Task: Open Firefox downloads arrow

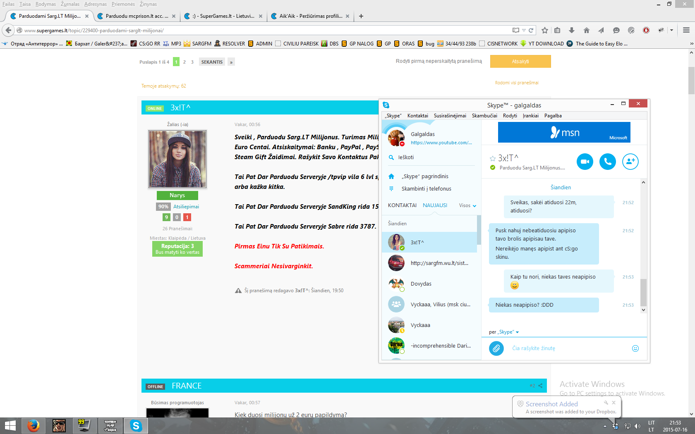Action: pyautogui.click(x=572, y=30)
